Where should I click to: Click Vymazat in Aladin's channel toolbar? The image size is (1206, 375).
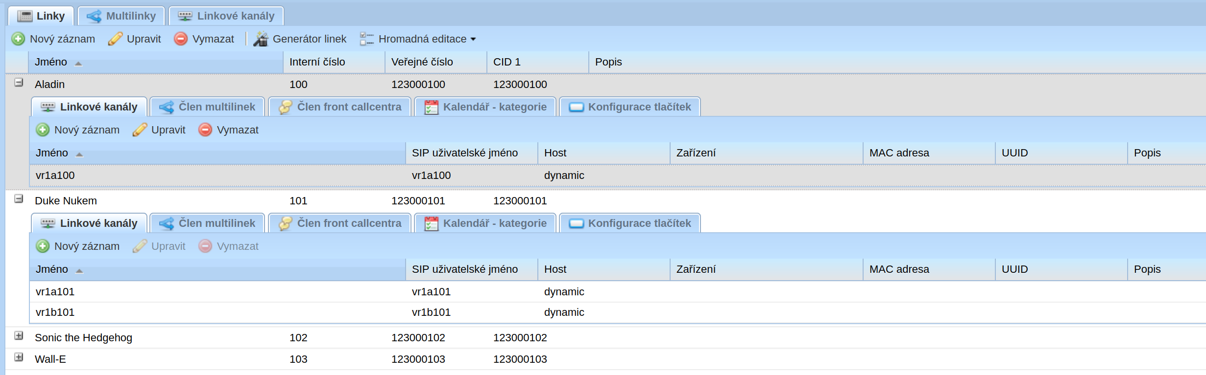pos(229,130)
